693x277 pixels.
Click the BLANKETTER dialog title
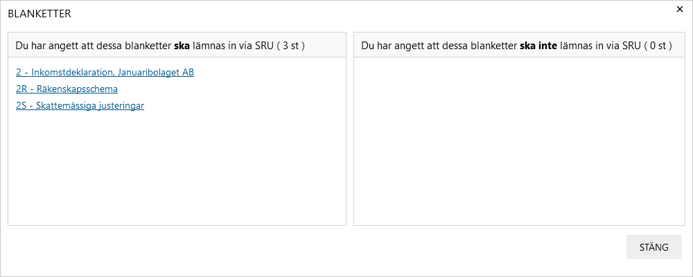click(40, 14)
